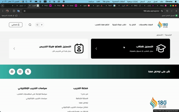Open the الجدول الشامل bookmark

[x=169, y=16]
